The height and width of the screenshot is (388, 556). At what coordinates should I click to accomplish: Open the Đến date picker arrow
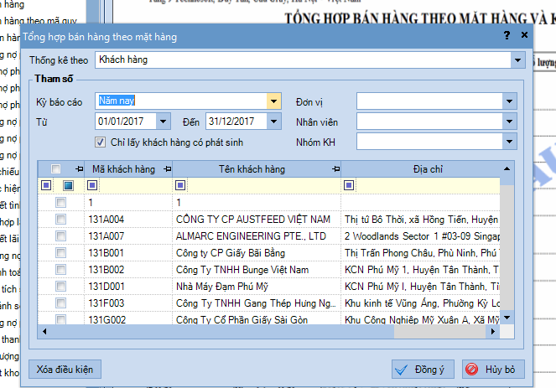pyautogui.click(x=273, y=122)
